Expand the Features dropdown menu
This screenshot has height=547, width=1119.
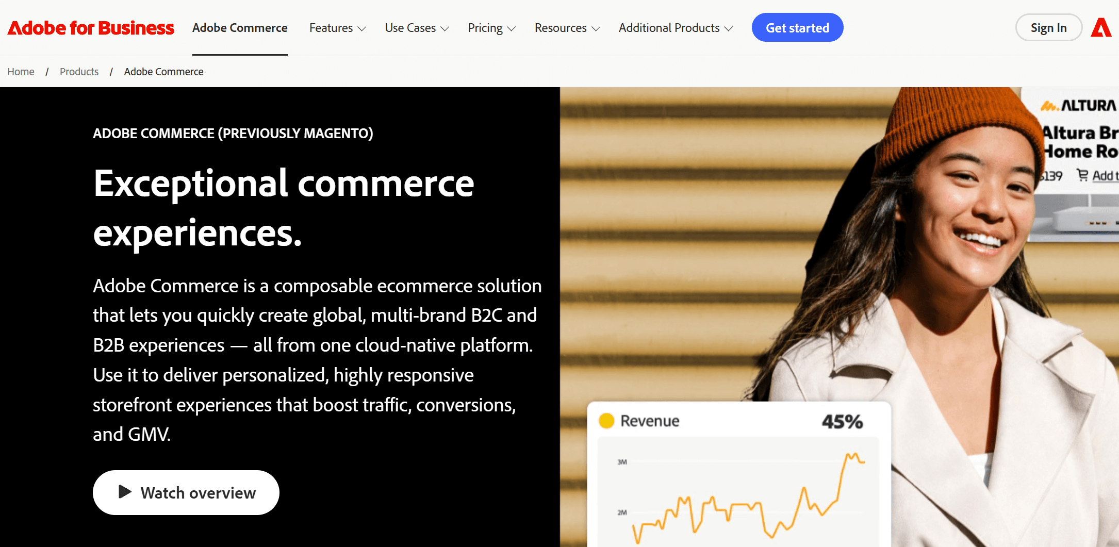pyautogui.click(x=337, y=28)
